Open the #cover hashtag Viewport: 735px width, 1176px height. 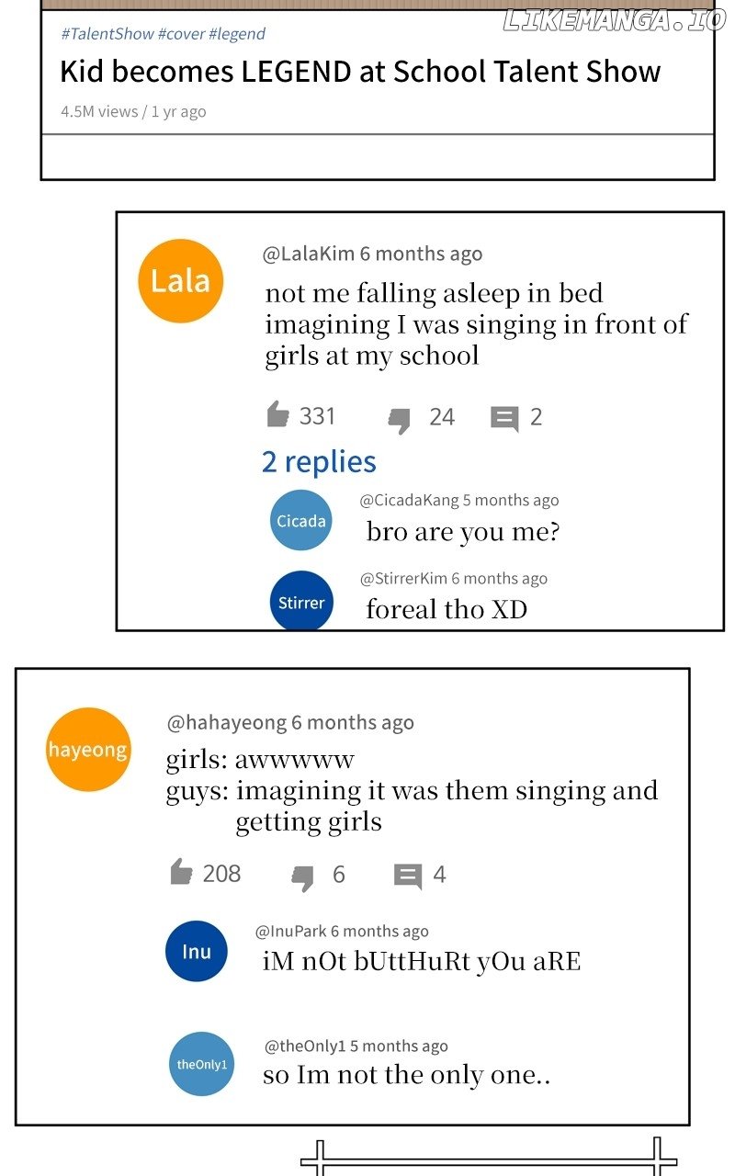pyautogui.click(x=181, y=34)
